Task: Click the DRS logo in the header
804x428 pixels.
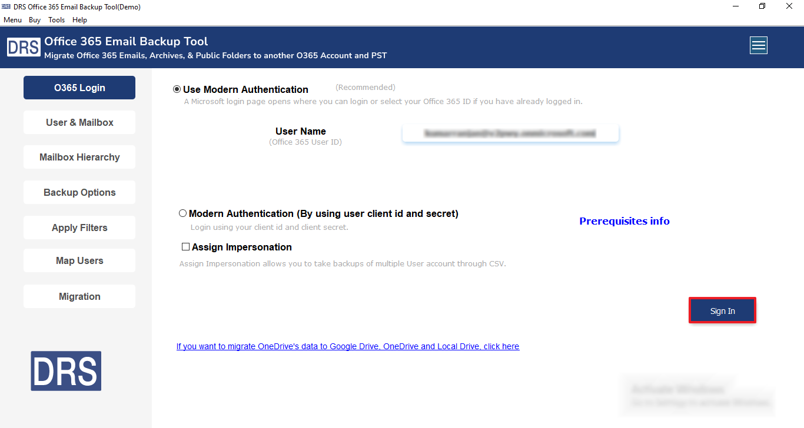Action: [x=24, y=46]
